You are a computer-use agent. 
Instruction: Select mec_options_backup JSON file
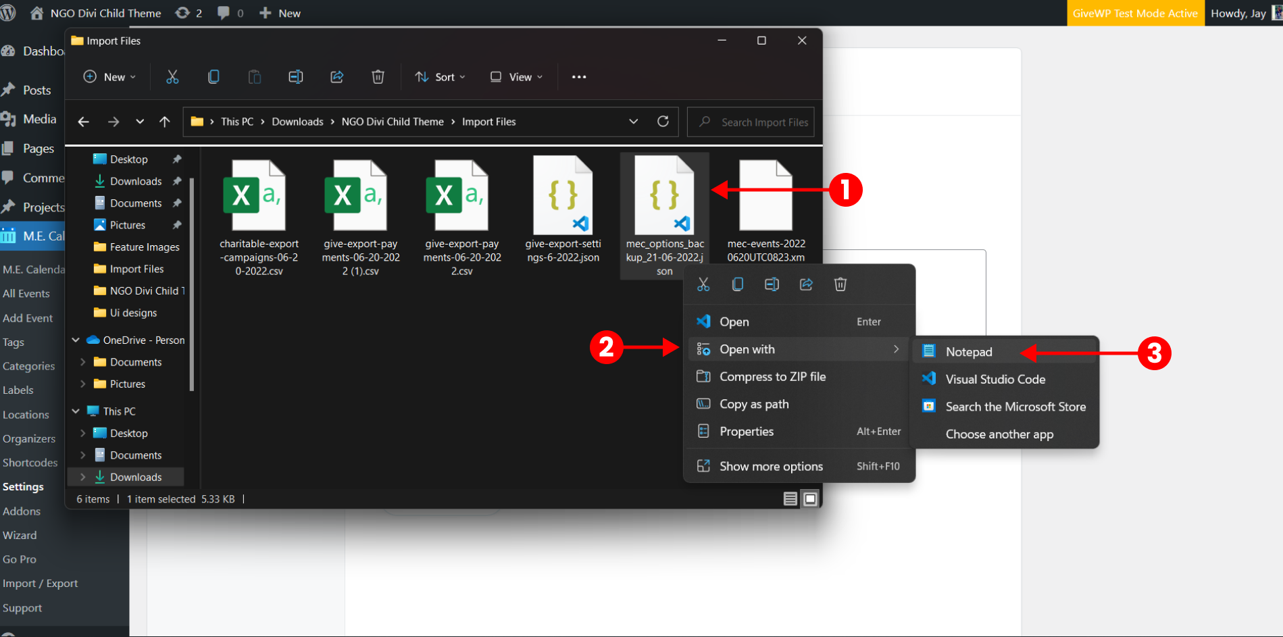[x=665, y=218]
